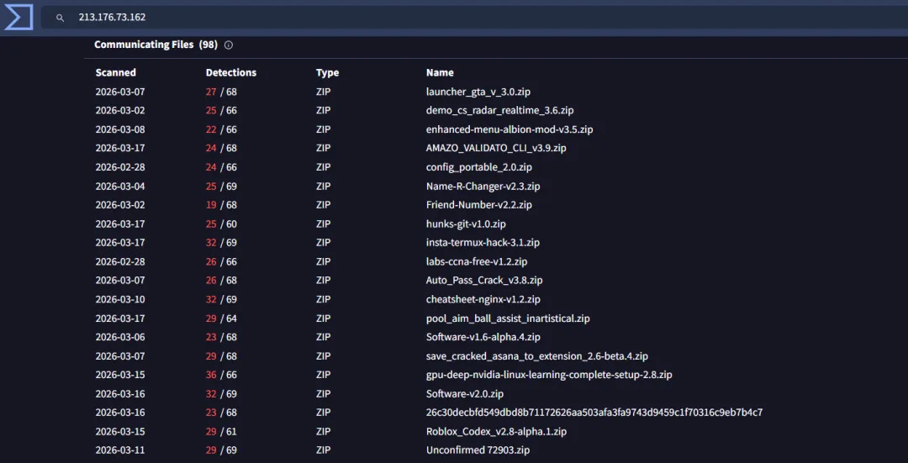This screenshot has width=908, height=463.
Task: Open demo_cs_radar_realtime_3.6.zip
Action: point(499,111)
